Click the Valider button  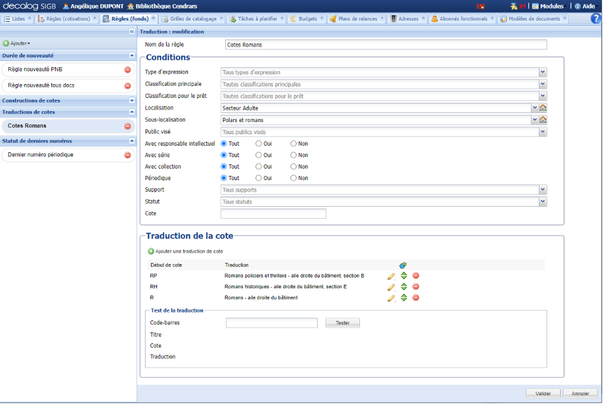click(x=543, y=394)
